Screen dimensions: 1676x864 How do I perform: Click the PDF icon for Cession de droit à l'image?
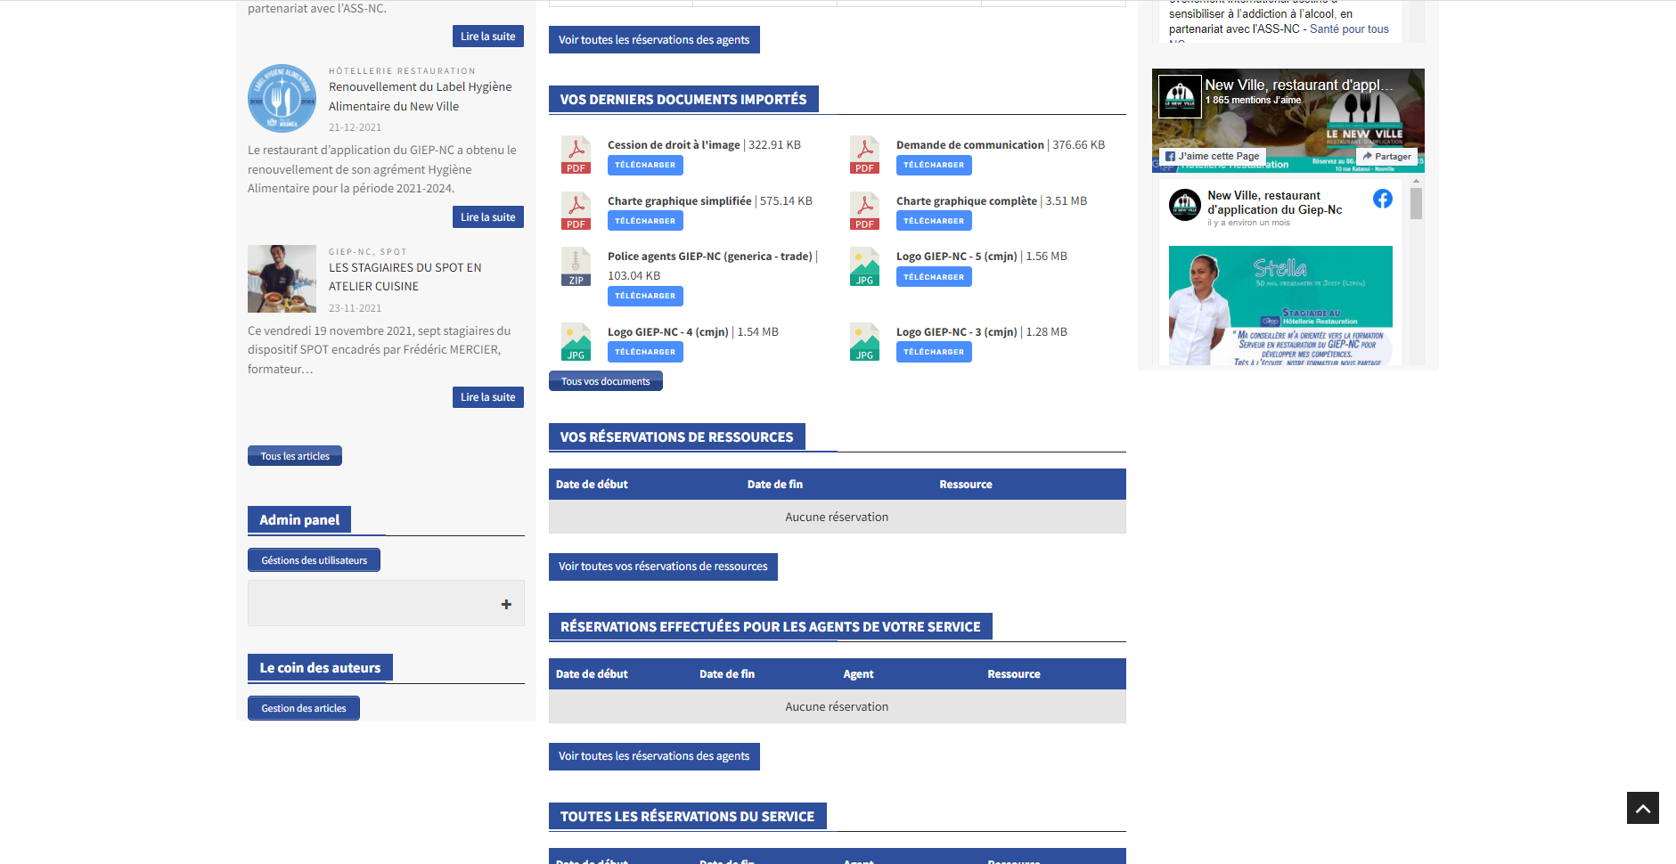click(x=576, y=155)
